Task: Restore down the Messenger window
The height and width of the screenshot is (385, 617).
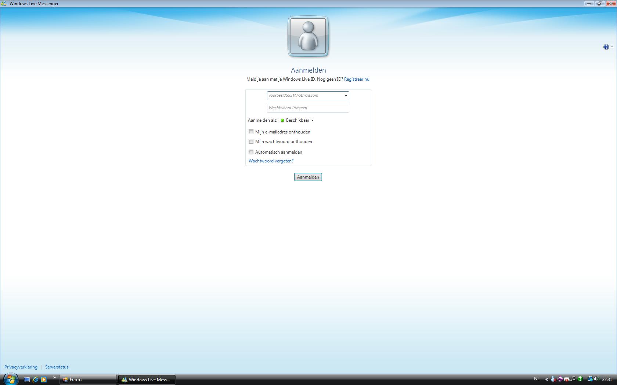Action: coord(600,4)
